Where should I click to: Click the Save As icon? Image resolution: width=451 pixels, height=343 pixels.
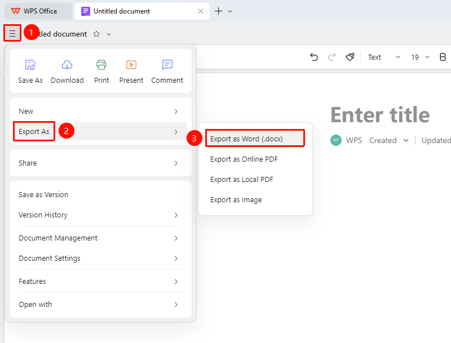coord(30,65)
